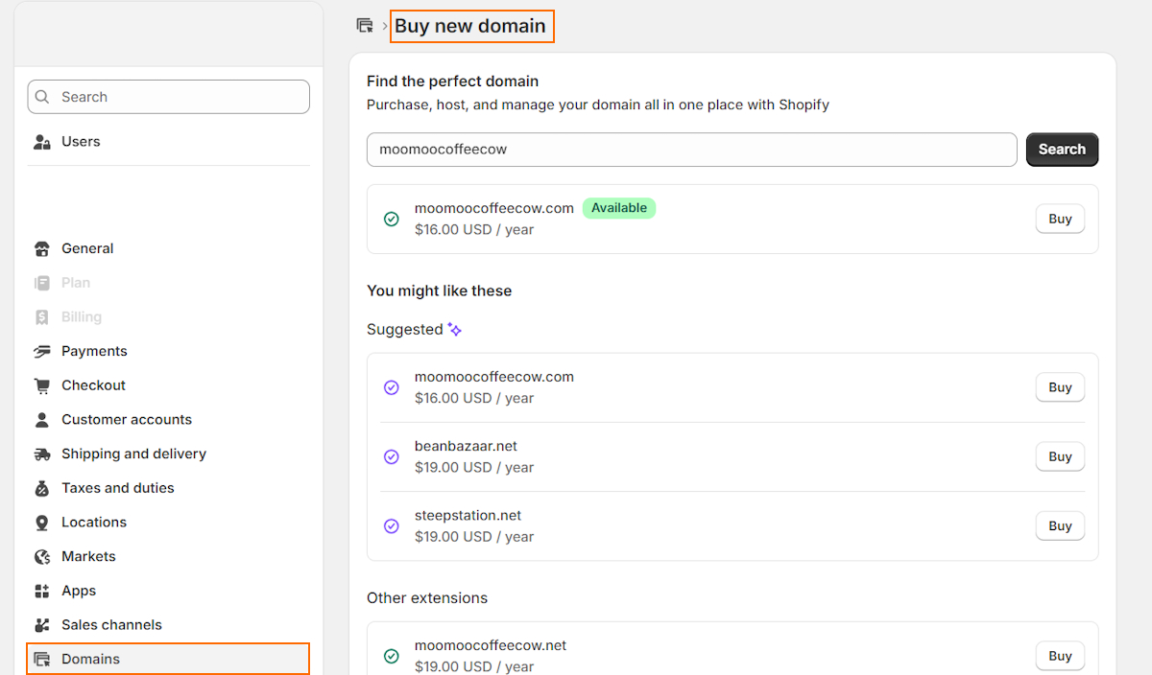Click the Domains breadcrumb icon beside the page title
The height and width of the screenshot is (675, 1152).
click(x=364, y=26)
